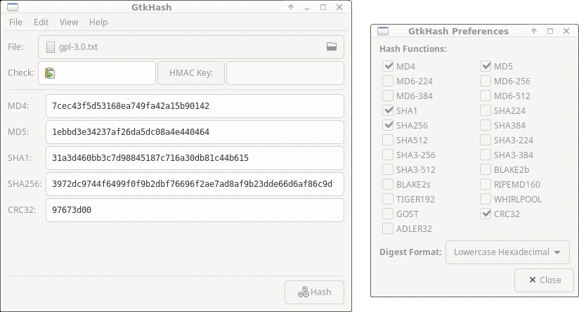
Task: Enable the SHA512 hash function
Action: [x=388, y=140]
